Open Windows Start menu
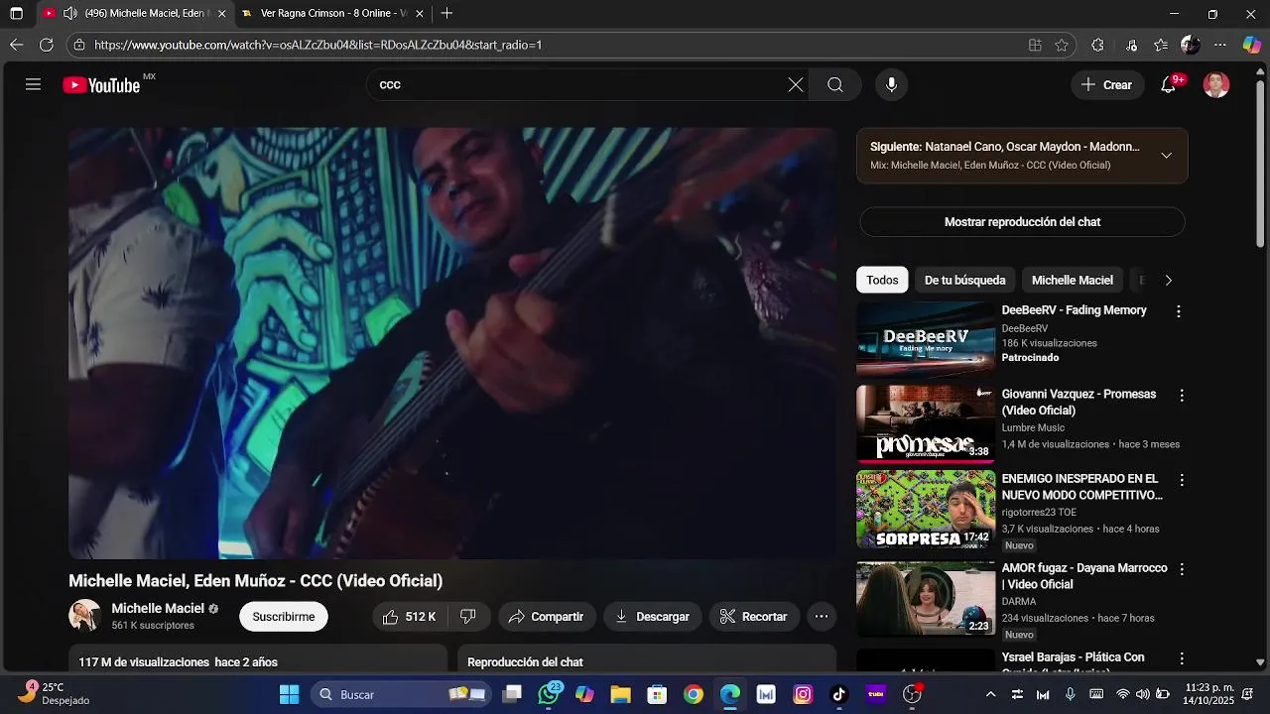This screenshot has width=1270, height=714. coord(289,694)
